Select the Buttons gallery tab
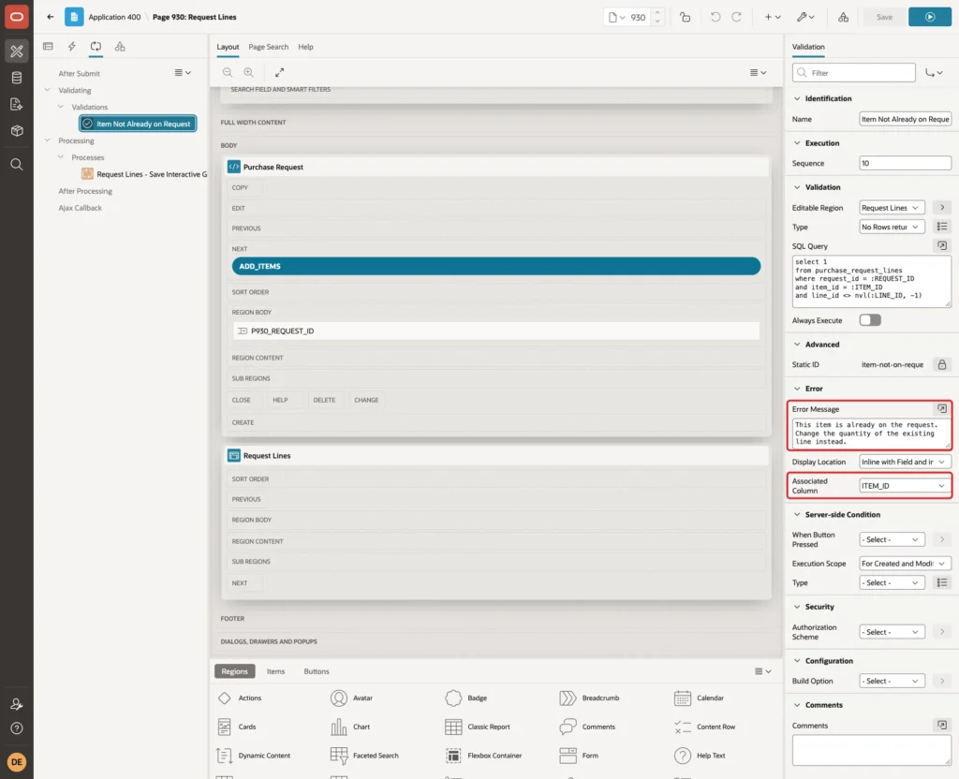The height and width of the screenshot is (779, 959). coord(317,671)
